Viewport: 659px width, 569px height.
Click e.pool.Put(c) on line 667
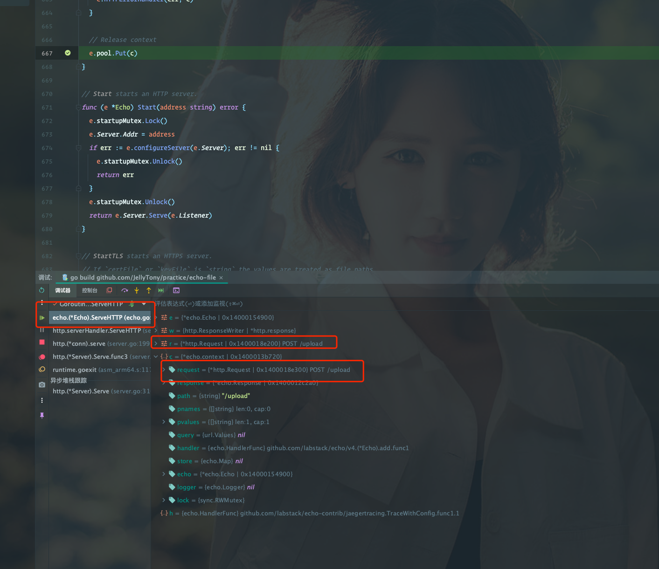(113, 53)
